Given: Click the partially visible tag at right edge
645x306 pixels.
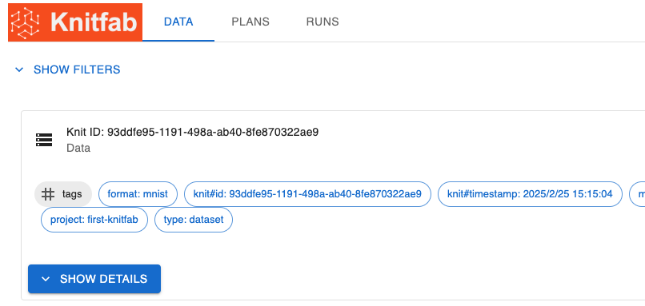Looking at the screenshot, I should tap(637, 194).
